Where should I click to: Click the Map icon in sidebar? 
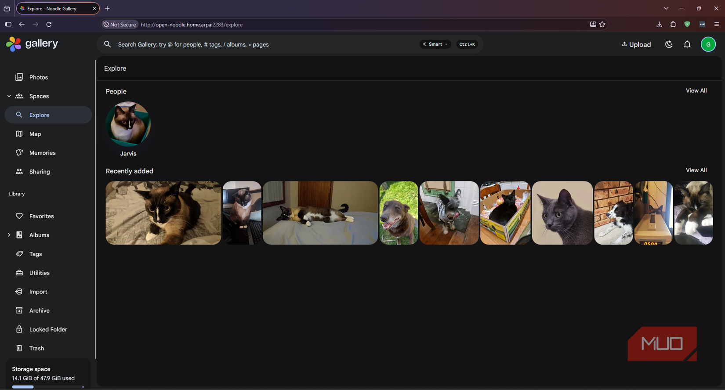(19, 134)
